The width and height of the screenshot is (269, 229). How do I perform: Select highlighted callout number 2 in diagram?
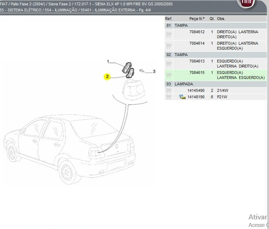pos(107,76)
